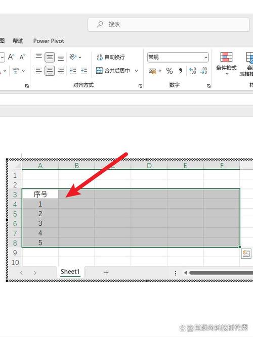253x337 pixels.
Task: Open the 条件格式 dropdown
Action: 226,64
